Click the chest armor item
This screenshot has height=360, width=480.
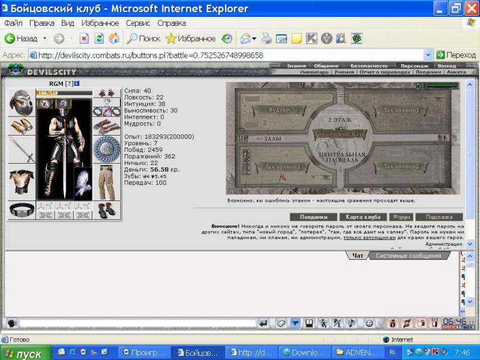(21, 182)
